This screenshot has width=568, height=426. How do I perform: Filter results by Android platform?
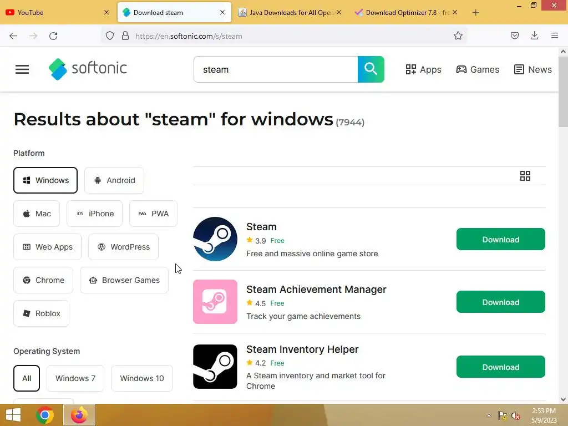point(114,180)
